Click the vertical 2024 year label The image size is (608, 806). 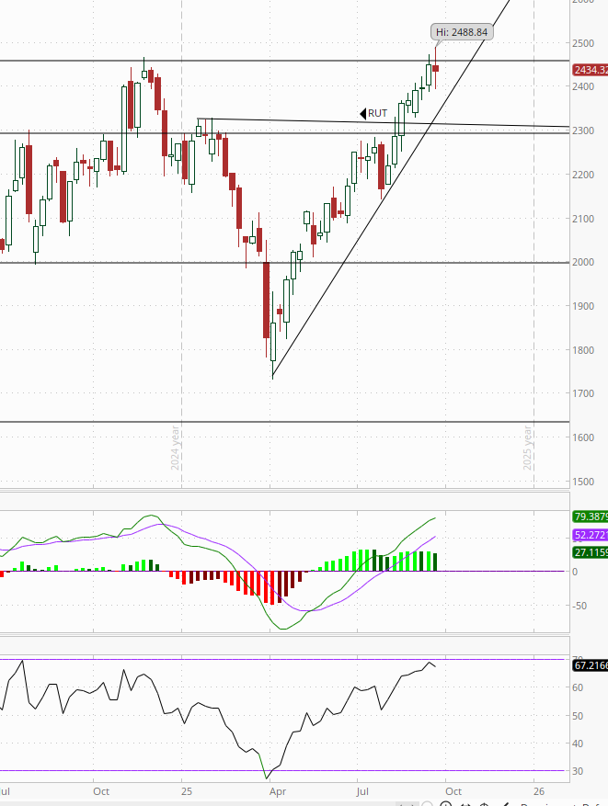click(175, 448)
